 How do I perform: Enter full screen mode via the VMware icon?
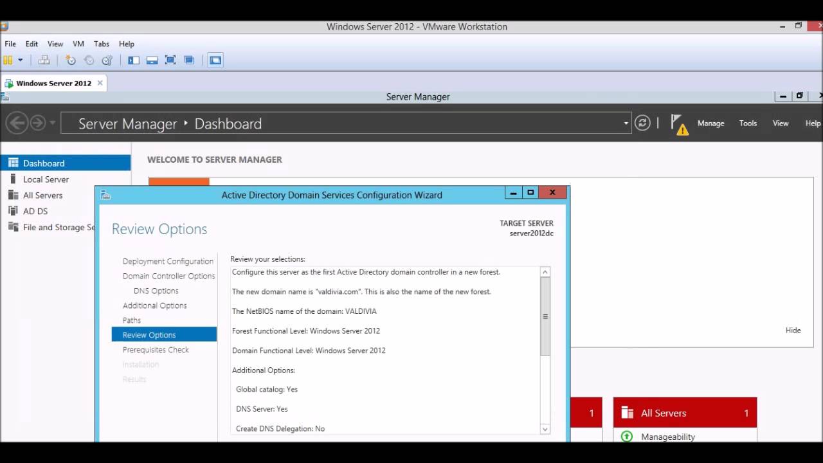click(170, 60)
